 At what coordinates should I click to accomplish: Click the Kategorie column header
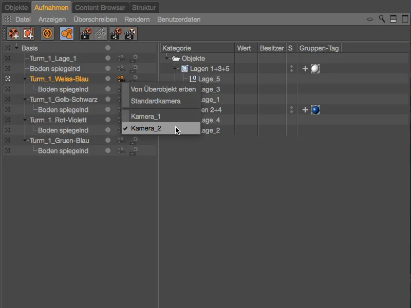pyautogui.click(x=198, y=48)
